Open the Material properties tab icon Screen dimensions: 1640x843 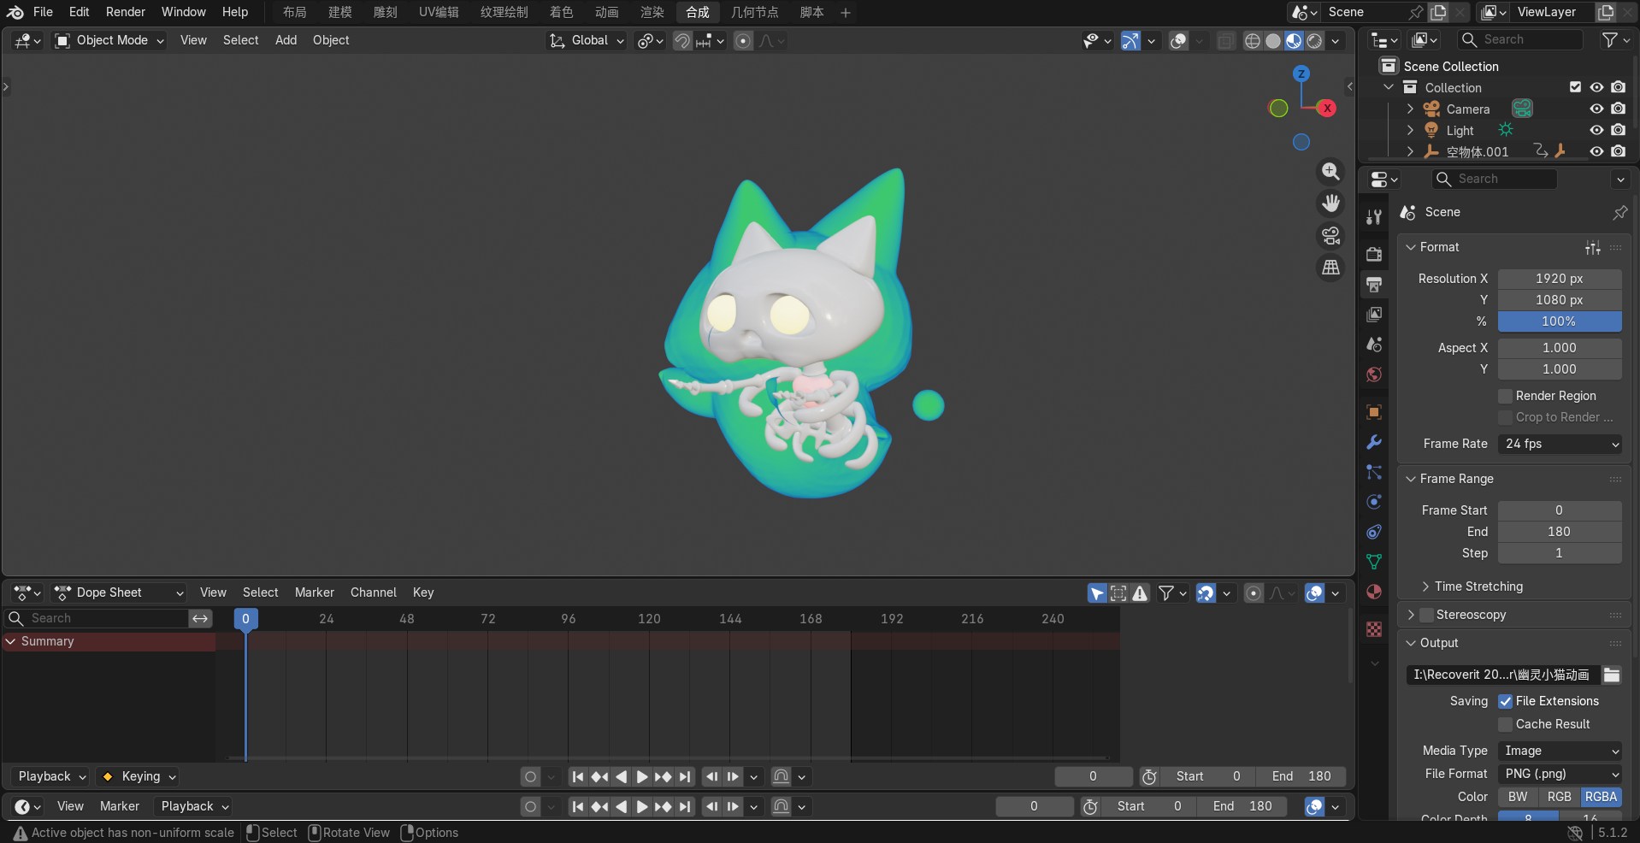1374,592
